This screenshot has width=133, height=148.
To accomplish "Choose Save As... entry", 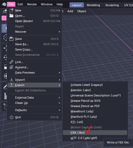I will [x=34, y=44].
